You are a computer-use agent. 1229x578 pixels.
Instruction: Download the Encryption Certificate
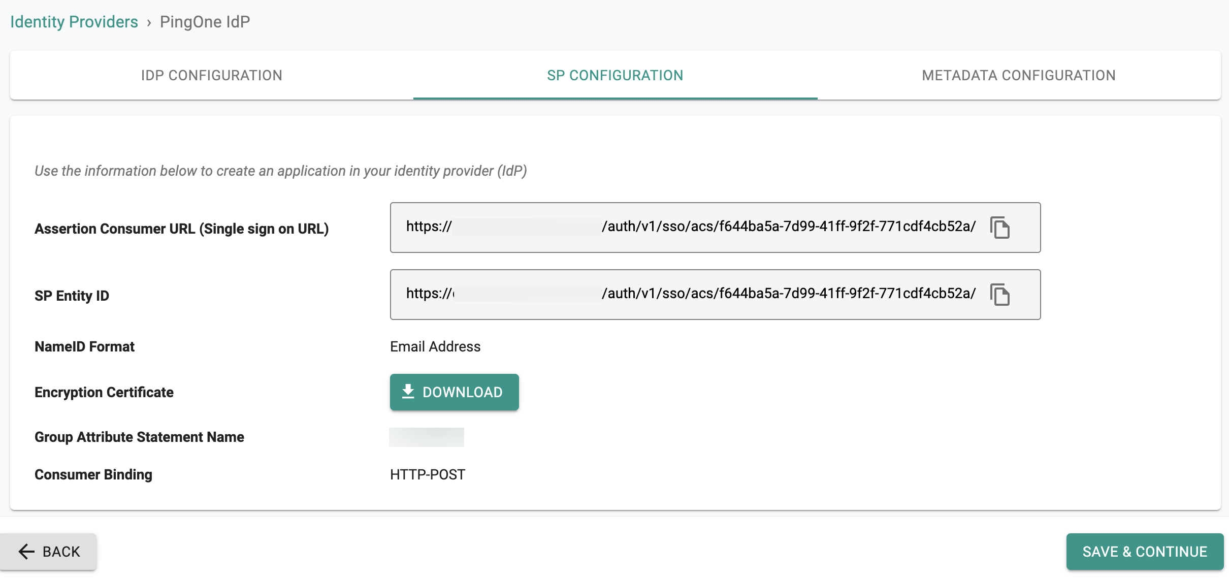click(x=454, y=392)
